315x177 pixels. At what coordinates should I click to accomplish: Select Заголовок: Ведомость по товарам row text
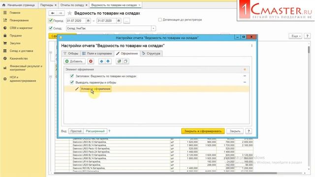tap(106, 76)
